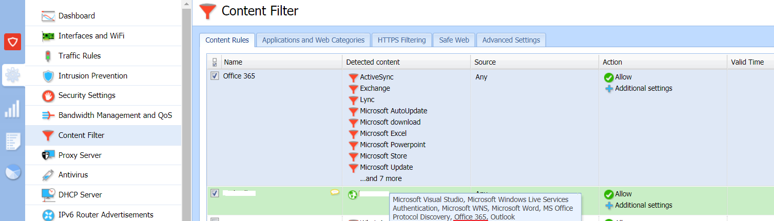Click the yellow comment bubble in second rule

pos(335,192)
